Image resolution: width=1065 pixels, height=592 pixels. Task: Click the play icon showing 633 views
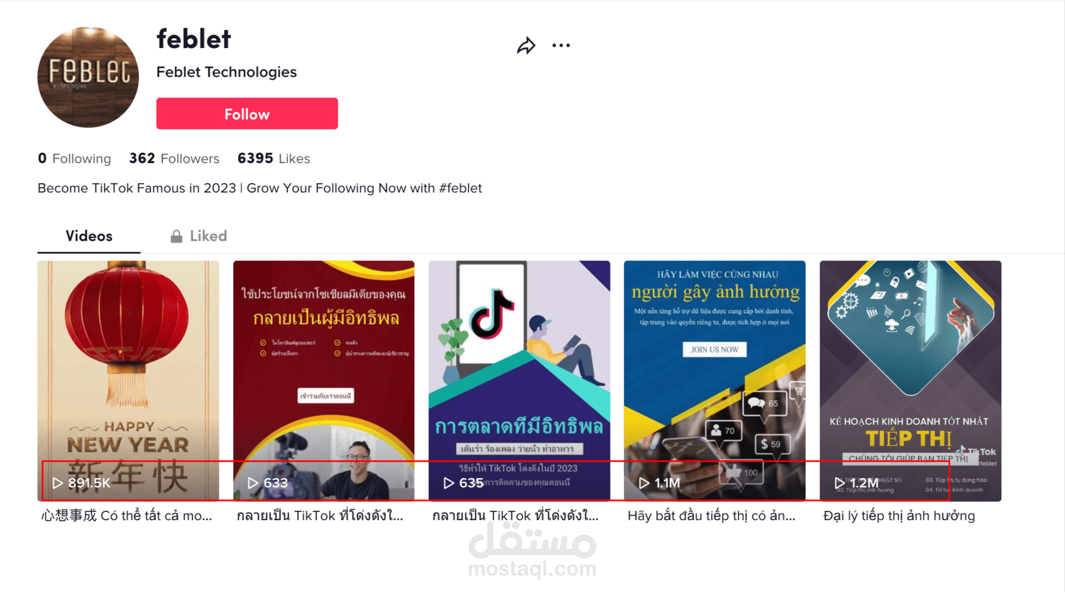253,483
